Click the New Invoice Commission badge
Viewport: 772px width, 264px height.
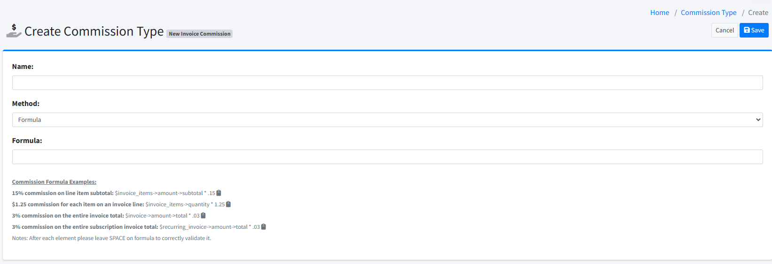(200, 34)
